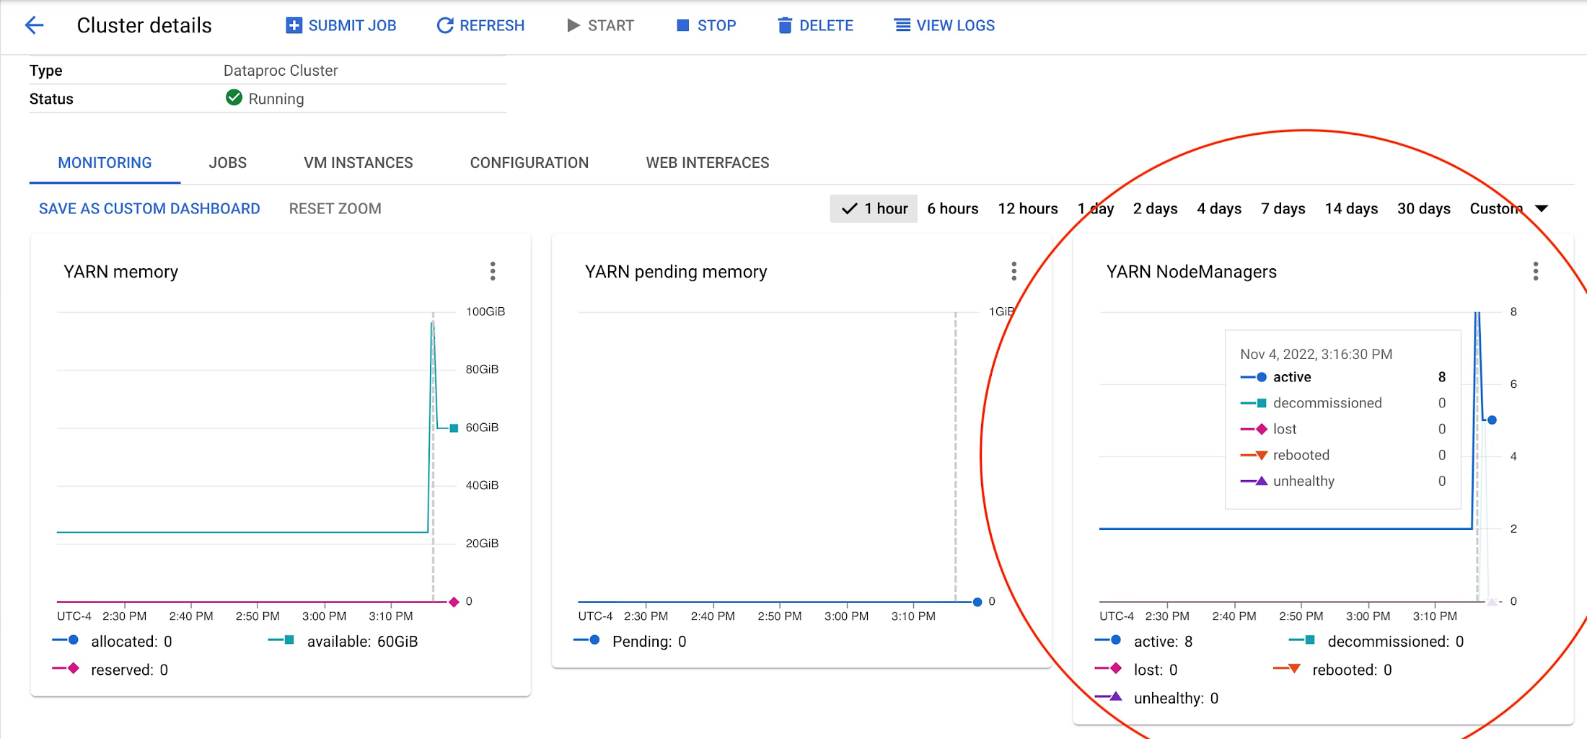1587x739 pixels.
Task: Click the YARN memory chart title
Action: 121,272
